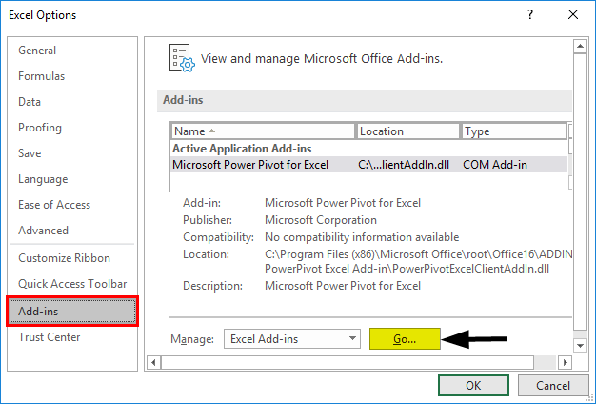Select the Save category
The width and height of the screenshot is (596, 404).
click(x=72, y=153)
